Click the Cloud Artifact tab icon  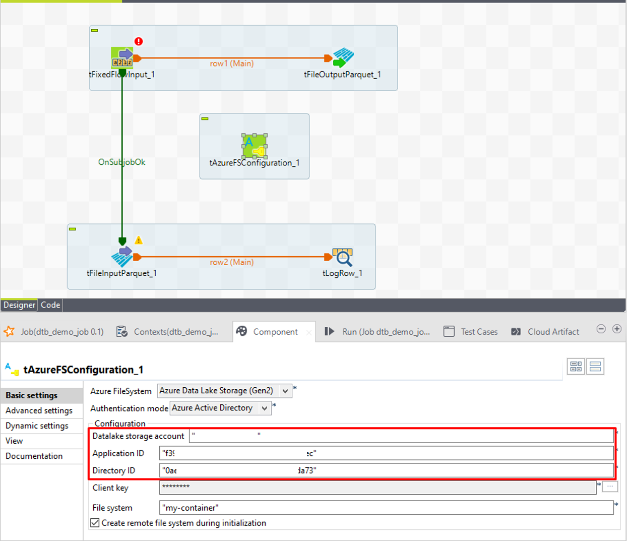click(516, 331)
